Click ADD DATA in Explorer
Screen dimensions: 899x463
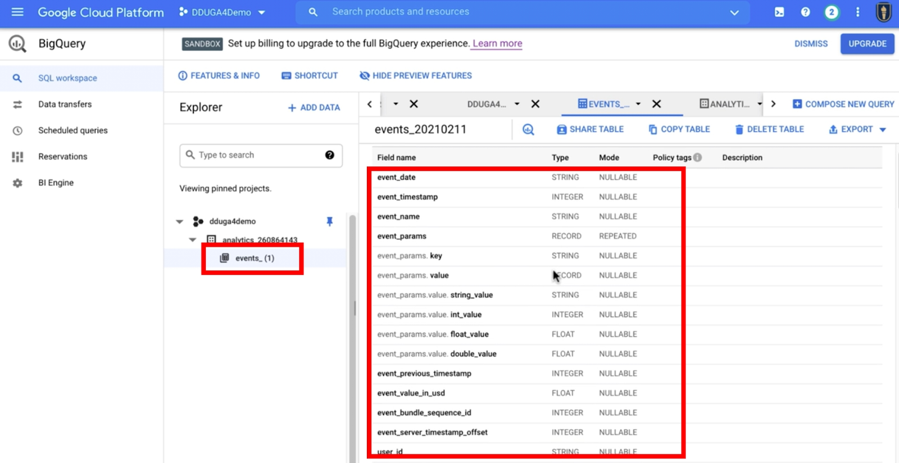(314, 107)
